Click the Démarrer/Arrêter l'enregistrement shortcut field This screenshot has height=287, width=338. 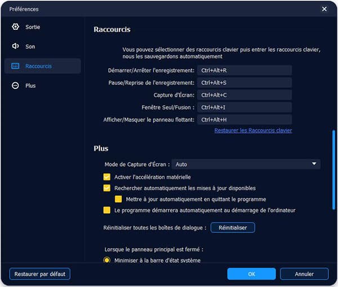[x=244, y=70]
